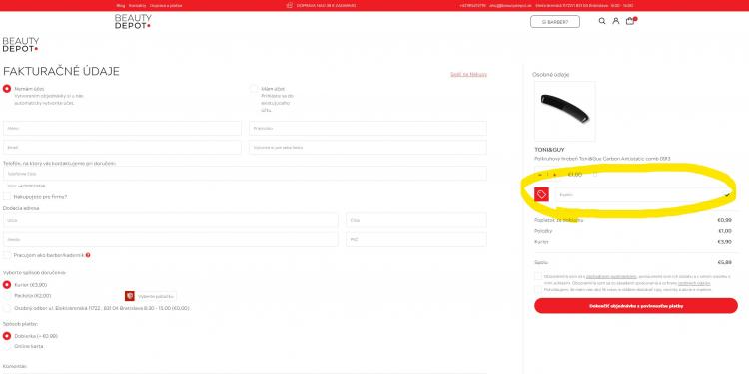This screenshot has height=374, width=749.
Task: Click the Packeta logo icon
Action: pos(130,296)
